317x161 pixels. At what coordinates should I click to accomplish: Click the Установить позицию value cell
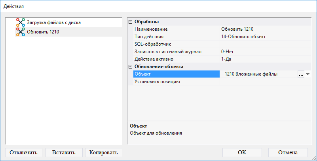265,81
